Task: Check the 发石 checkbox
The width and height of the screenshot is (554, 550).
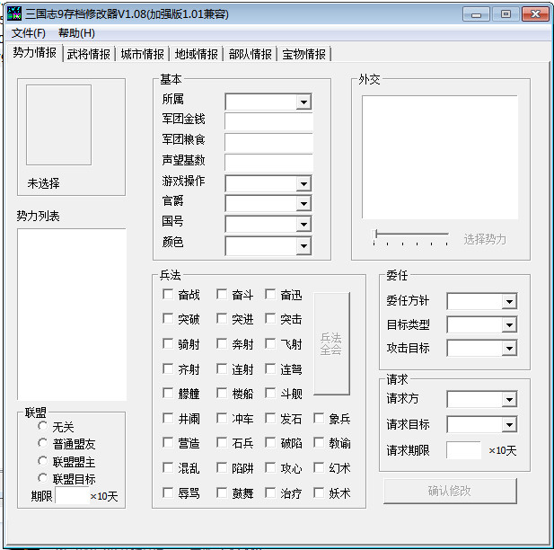Action: [x=270, y=418]
